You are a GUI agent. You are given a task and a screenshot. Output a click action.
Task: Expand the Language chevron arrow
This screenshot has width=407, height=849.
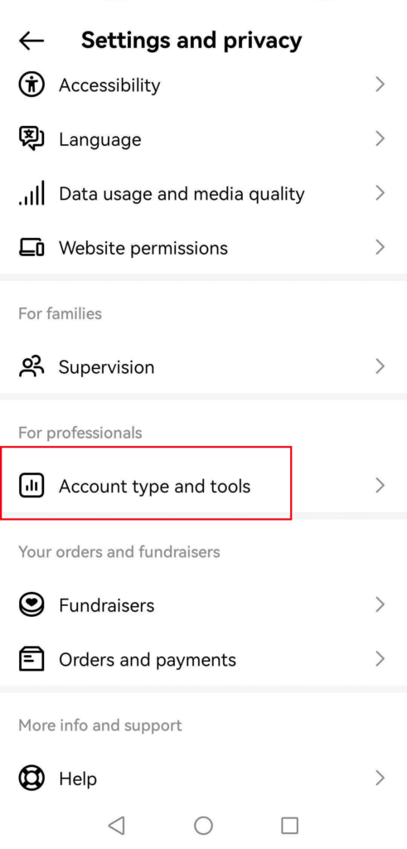pyautogui.click(x=380, y=139)
